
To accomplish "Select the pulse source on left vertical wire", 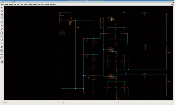I will pyautogui.click(x=61, y=33).
